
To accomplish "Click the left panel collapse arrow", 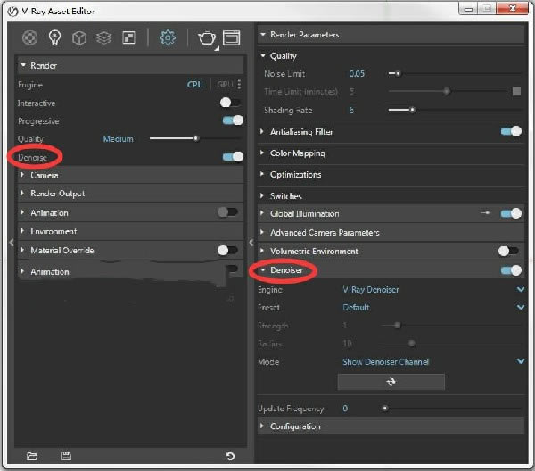I will [x=12, y=243].
